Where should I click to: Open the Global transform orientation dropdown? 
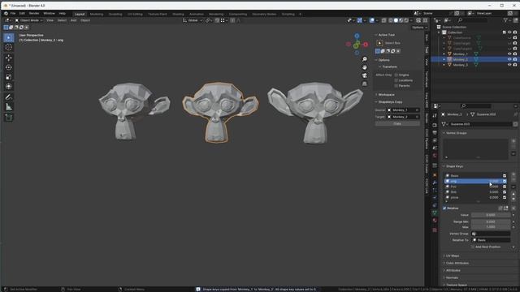point(193,20)
